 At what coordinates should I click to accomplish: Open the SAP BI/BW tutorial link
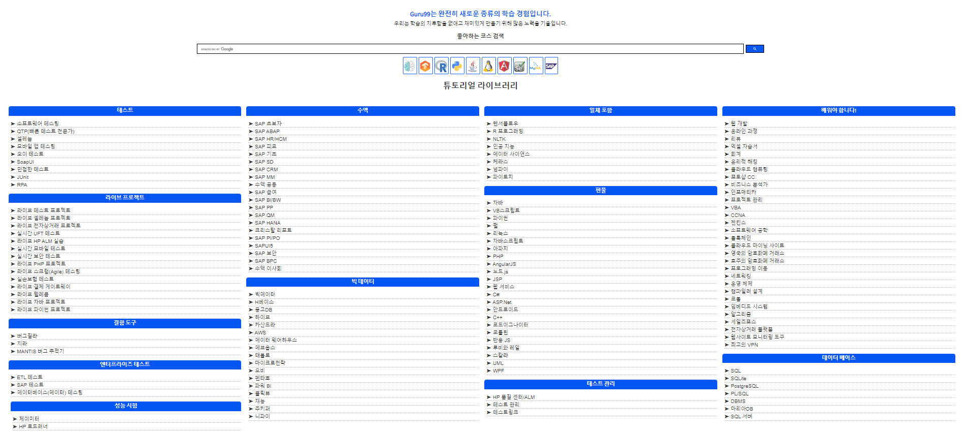click(x=268, y=200)
